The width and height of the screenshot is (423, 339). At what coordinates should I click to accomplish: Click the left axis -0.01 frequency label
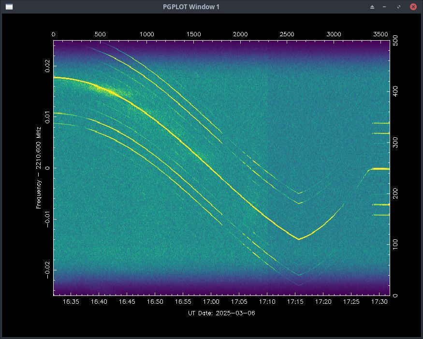47,219
